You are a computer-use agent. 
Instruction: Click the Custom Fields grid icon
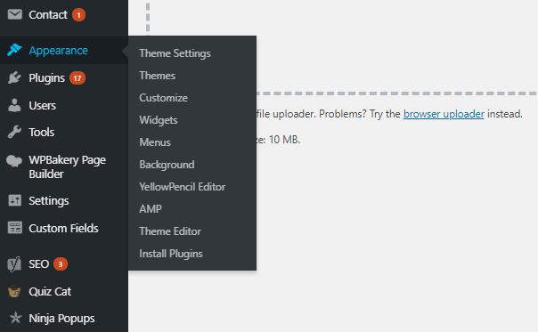15,228
